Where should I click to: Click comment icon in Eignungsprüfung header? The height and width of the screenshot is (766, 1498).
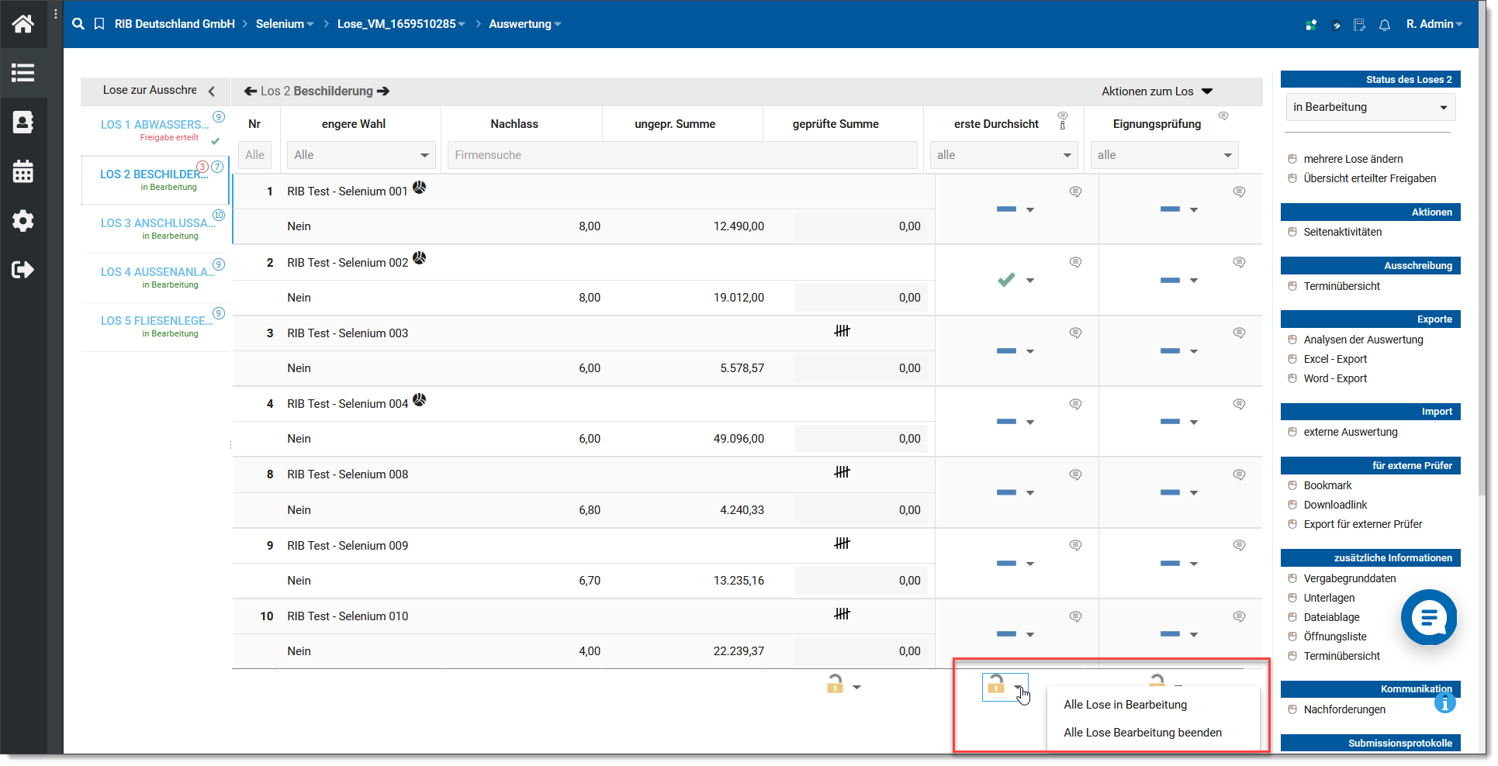tap(1223, 116)
